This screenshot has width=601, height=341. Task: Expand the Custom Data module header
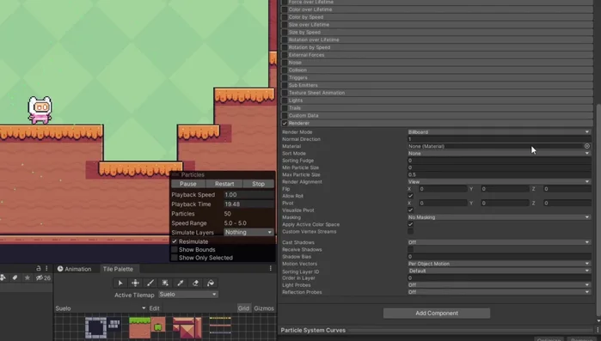pos(437,116)
